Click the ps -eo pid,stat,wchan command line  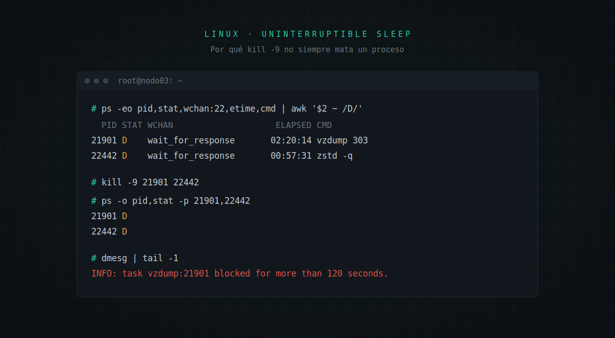click(x=227, y=109)
